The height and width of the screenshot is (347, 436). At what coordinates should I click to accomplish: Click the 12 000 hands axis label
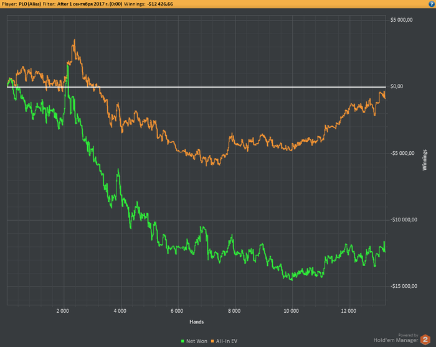[x=348, y=311]
